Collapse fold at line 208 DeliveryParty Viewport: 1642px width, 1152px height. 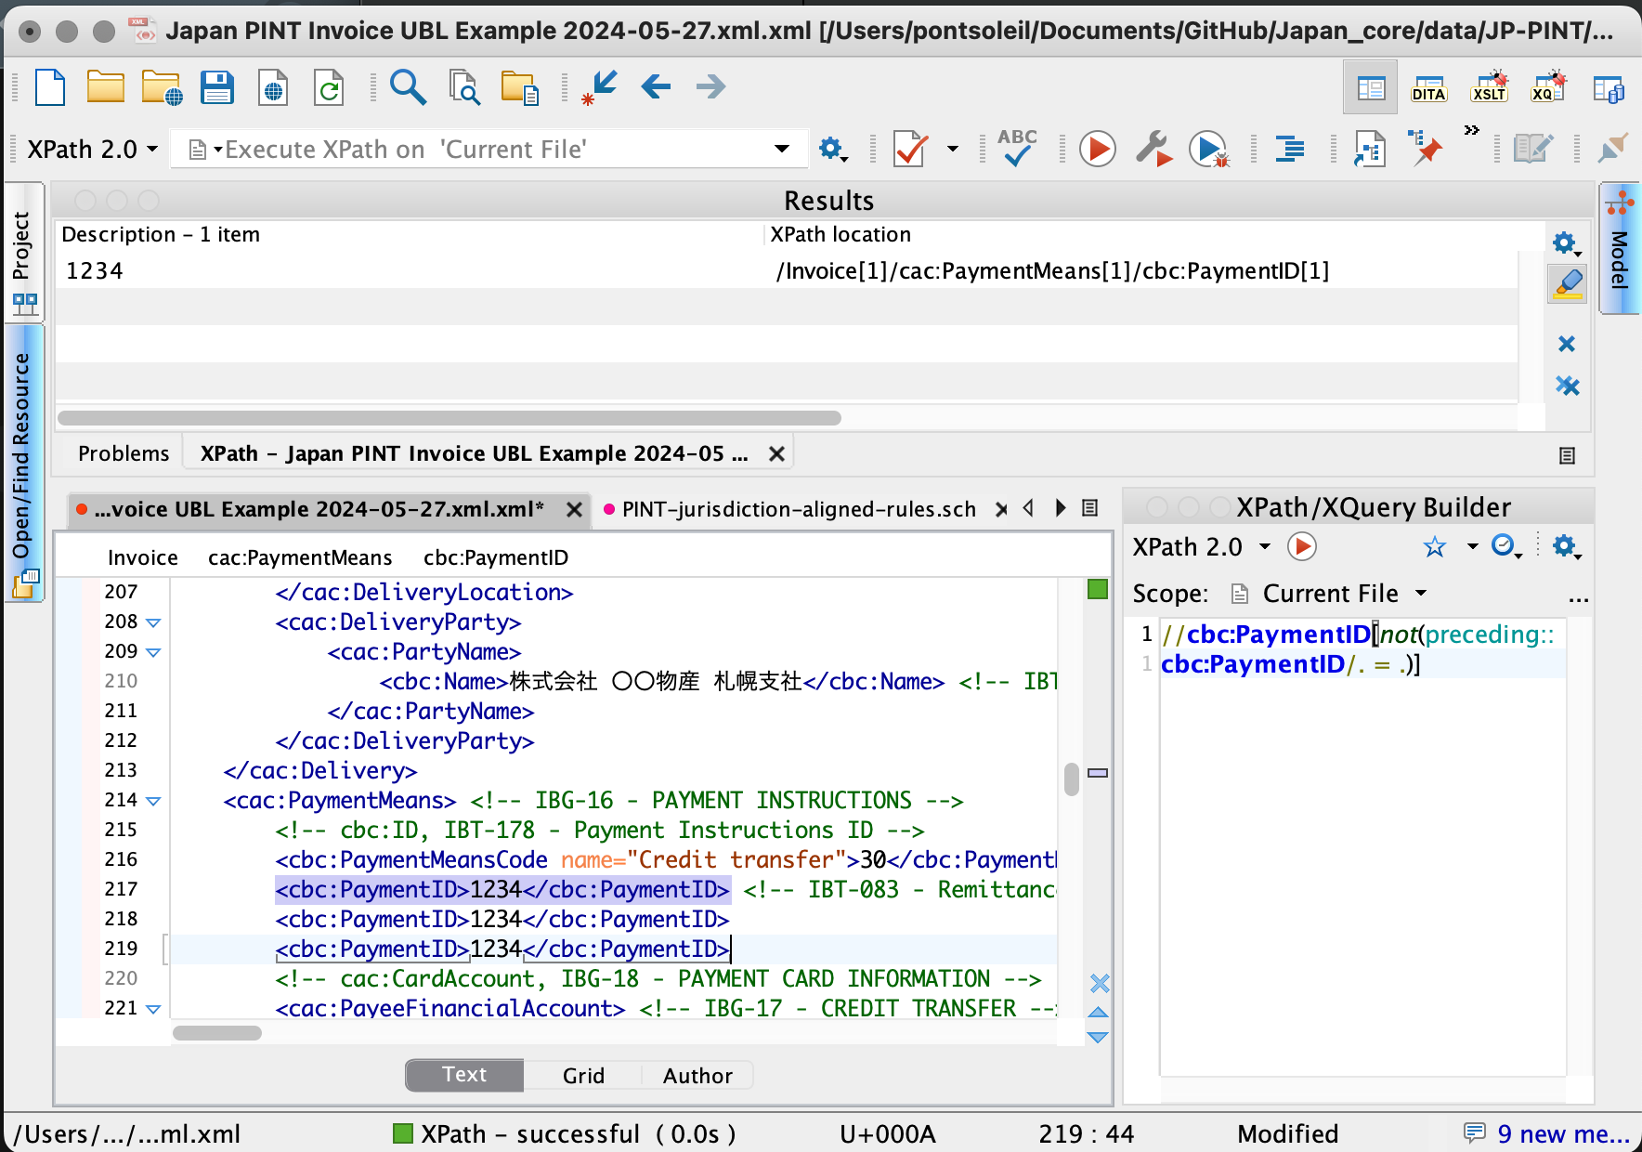click(154, 622)
